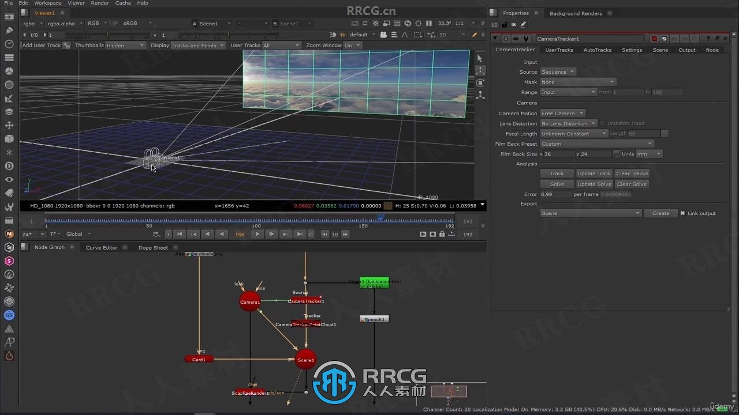Toggle the IP input process button
739x415 pixels.
pos(115,24)
